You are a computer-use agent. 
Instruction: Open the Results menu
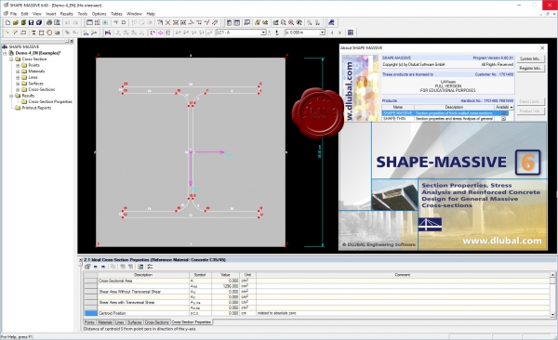coord(67,14)
